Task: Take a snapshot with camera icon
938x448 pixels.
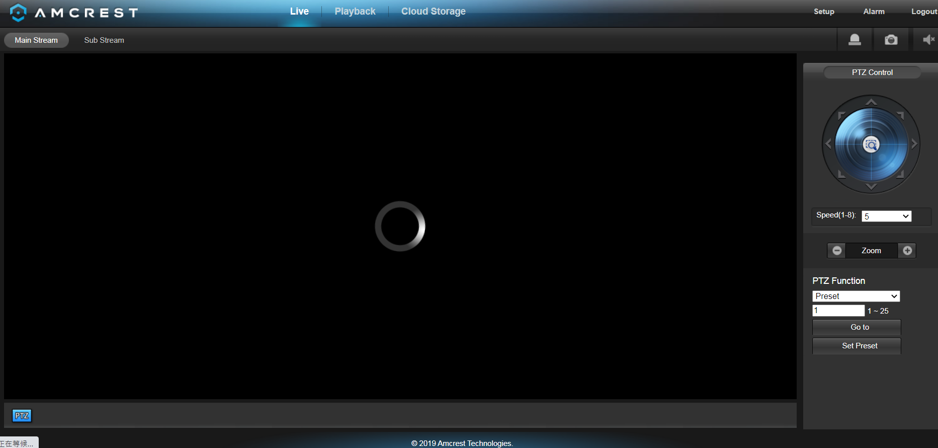Action: (x=891, y=40)
